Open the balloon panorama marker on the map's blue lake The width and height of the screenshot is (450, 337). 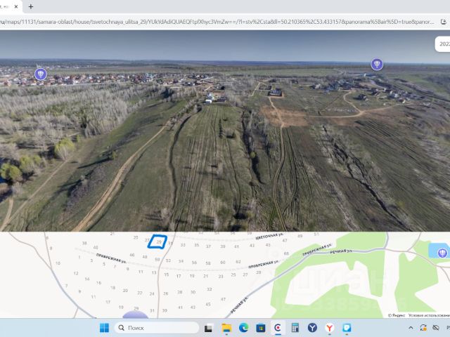[x=442, y=253]
